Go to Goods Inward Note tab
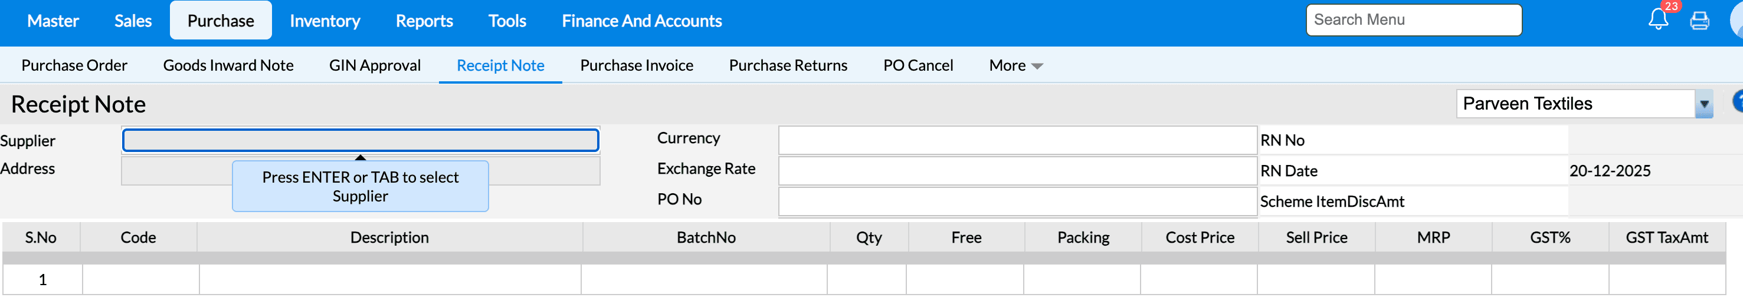The image size is (1743, 304). point(228,65)
